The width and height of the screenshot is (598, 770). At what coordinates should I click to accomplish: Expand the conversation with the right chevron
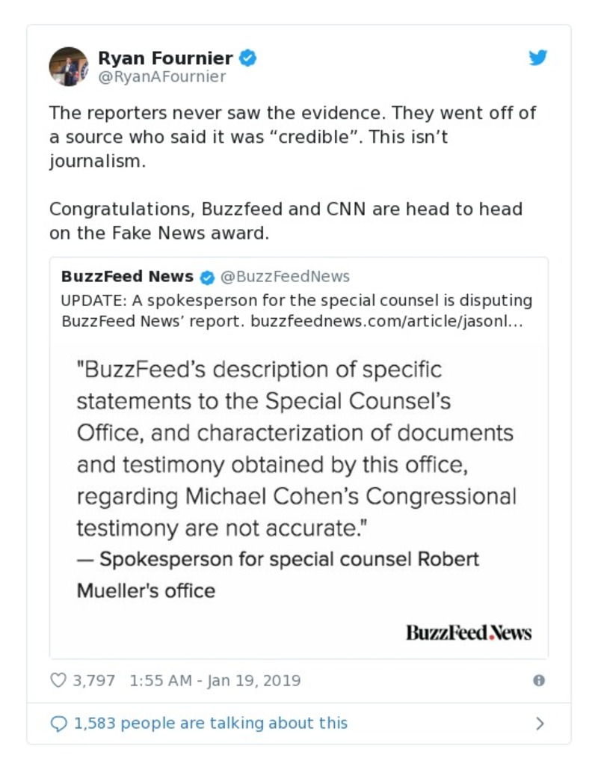point(540,723)
